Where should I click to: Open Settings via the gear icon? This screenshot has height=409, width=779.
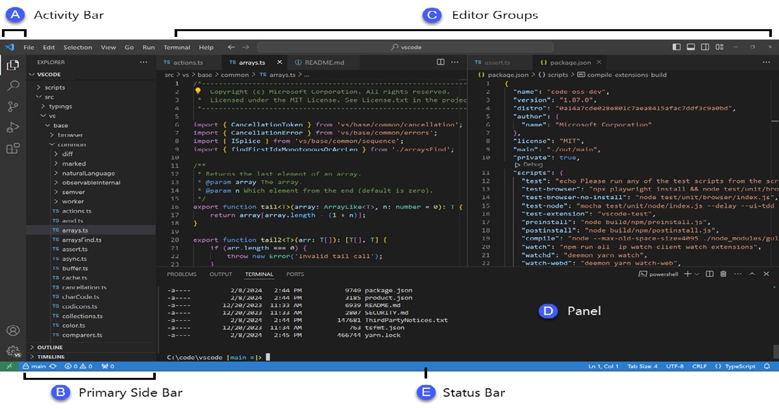pyautogui.click(x=13, y=351)
